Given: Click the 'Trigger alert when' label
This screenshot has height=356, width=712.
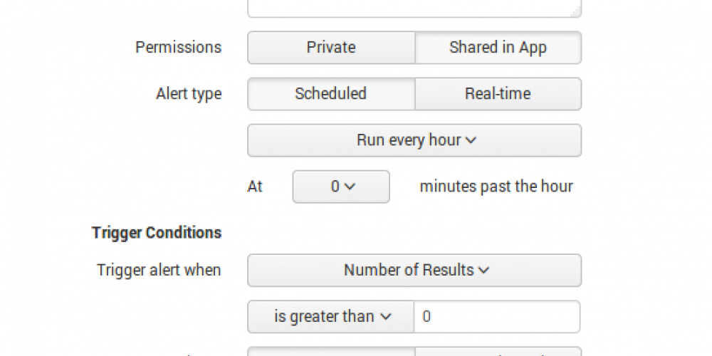Looking at the screenshot, I should tap(159, 271).
